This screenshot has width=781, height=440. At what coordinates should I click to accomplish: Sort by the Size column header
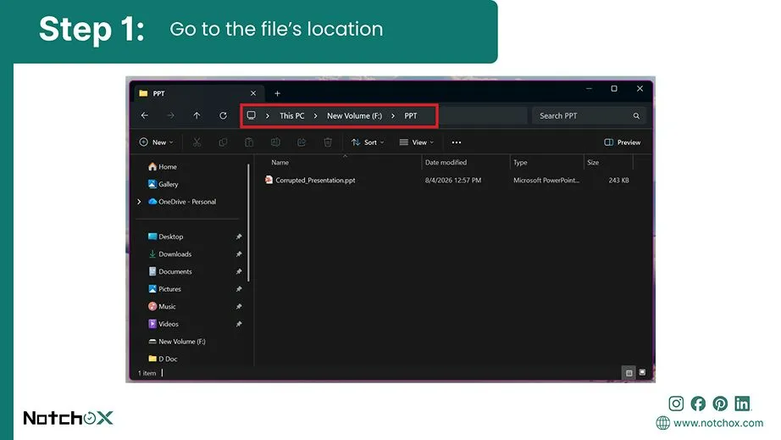click(x=593, y=163)
